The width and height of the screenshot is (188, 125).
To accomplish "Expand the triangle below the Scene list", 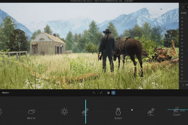I will point(183,85).
